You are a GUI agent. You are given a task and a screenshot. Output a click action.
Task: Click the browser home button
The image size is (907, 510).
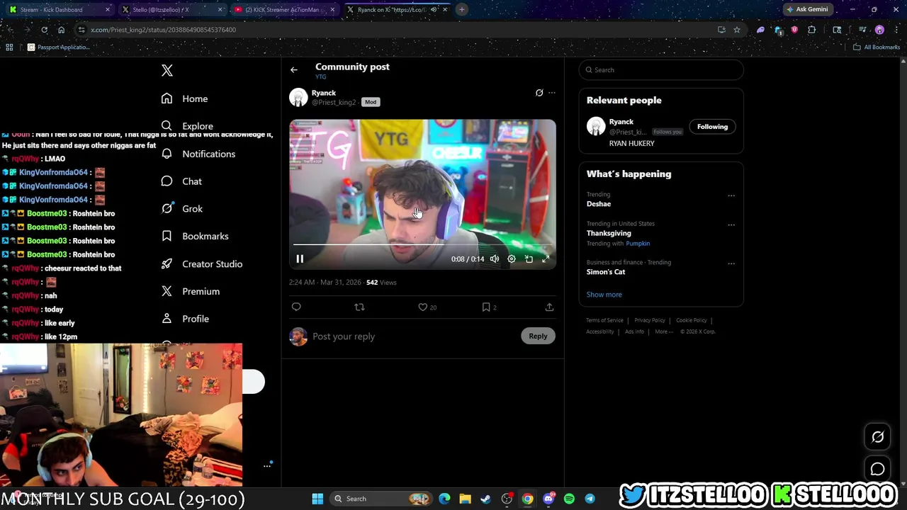click(62, 30)
